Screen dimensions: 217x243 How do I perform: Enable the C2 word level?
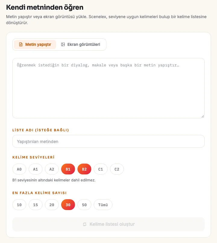point(117,169)
